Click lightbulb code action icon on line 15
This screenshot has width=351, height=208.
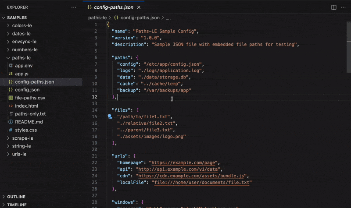point(110,116)
